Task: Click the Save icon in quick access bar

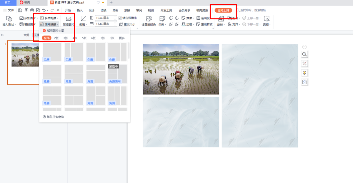Action: (x=20, y=10)
